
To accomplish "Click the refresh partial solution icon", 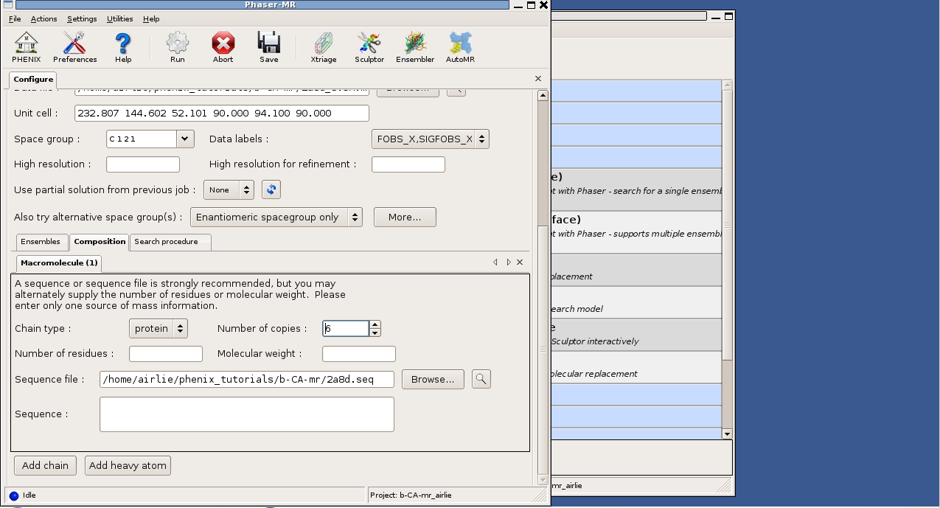I will [x=271, y=190].
